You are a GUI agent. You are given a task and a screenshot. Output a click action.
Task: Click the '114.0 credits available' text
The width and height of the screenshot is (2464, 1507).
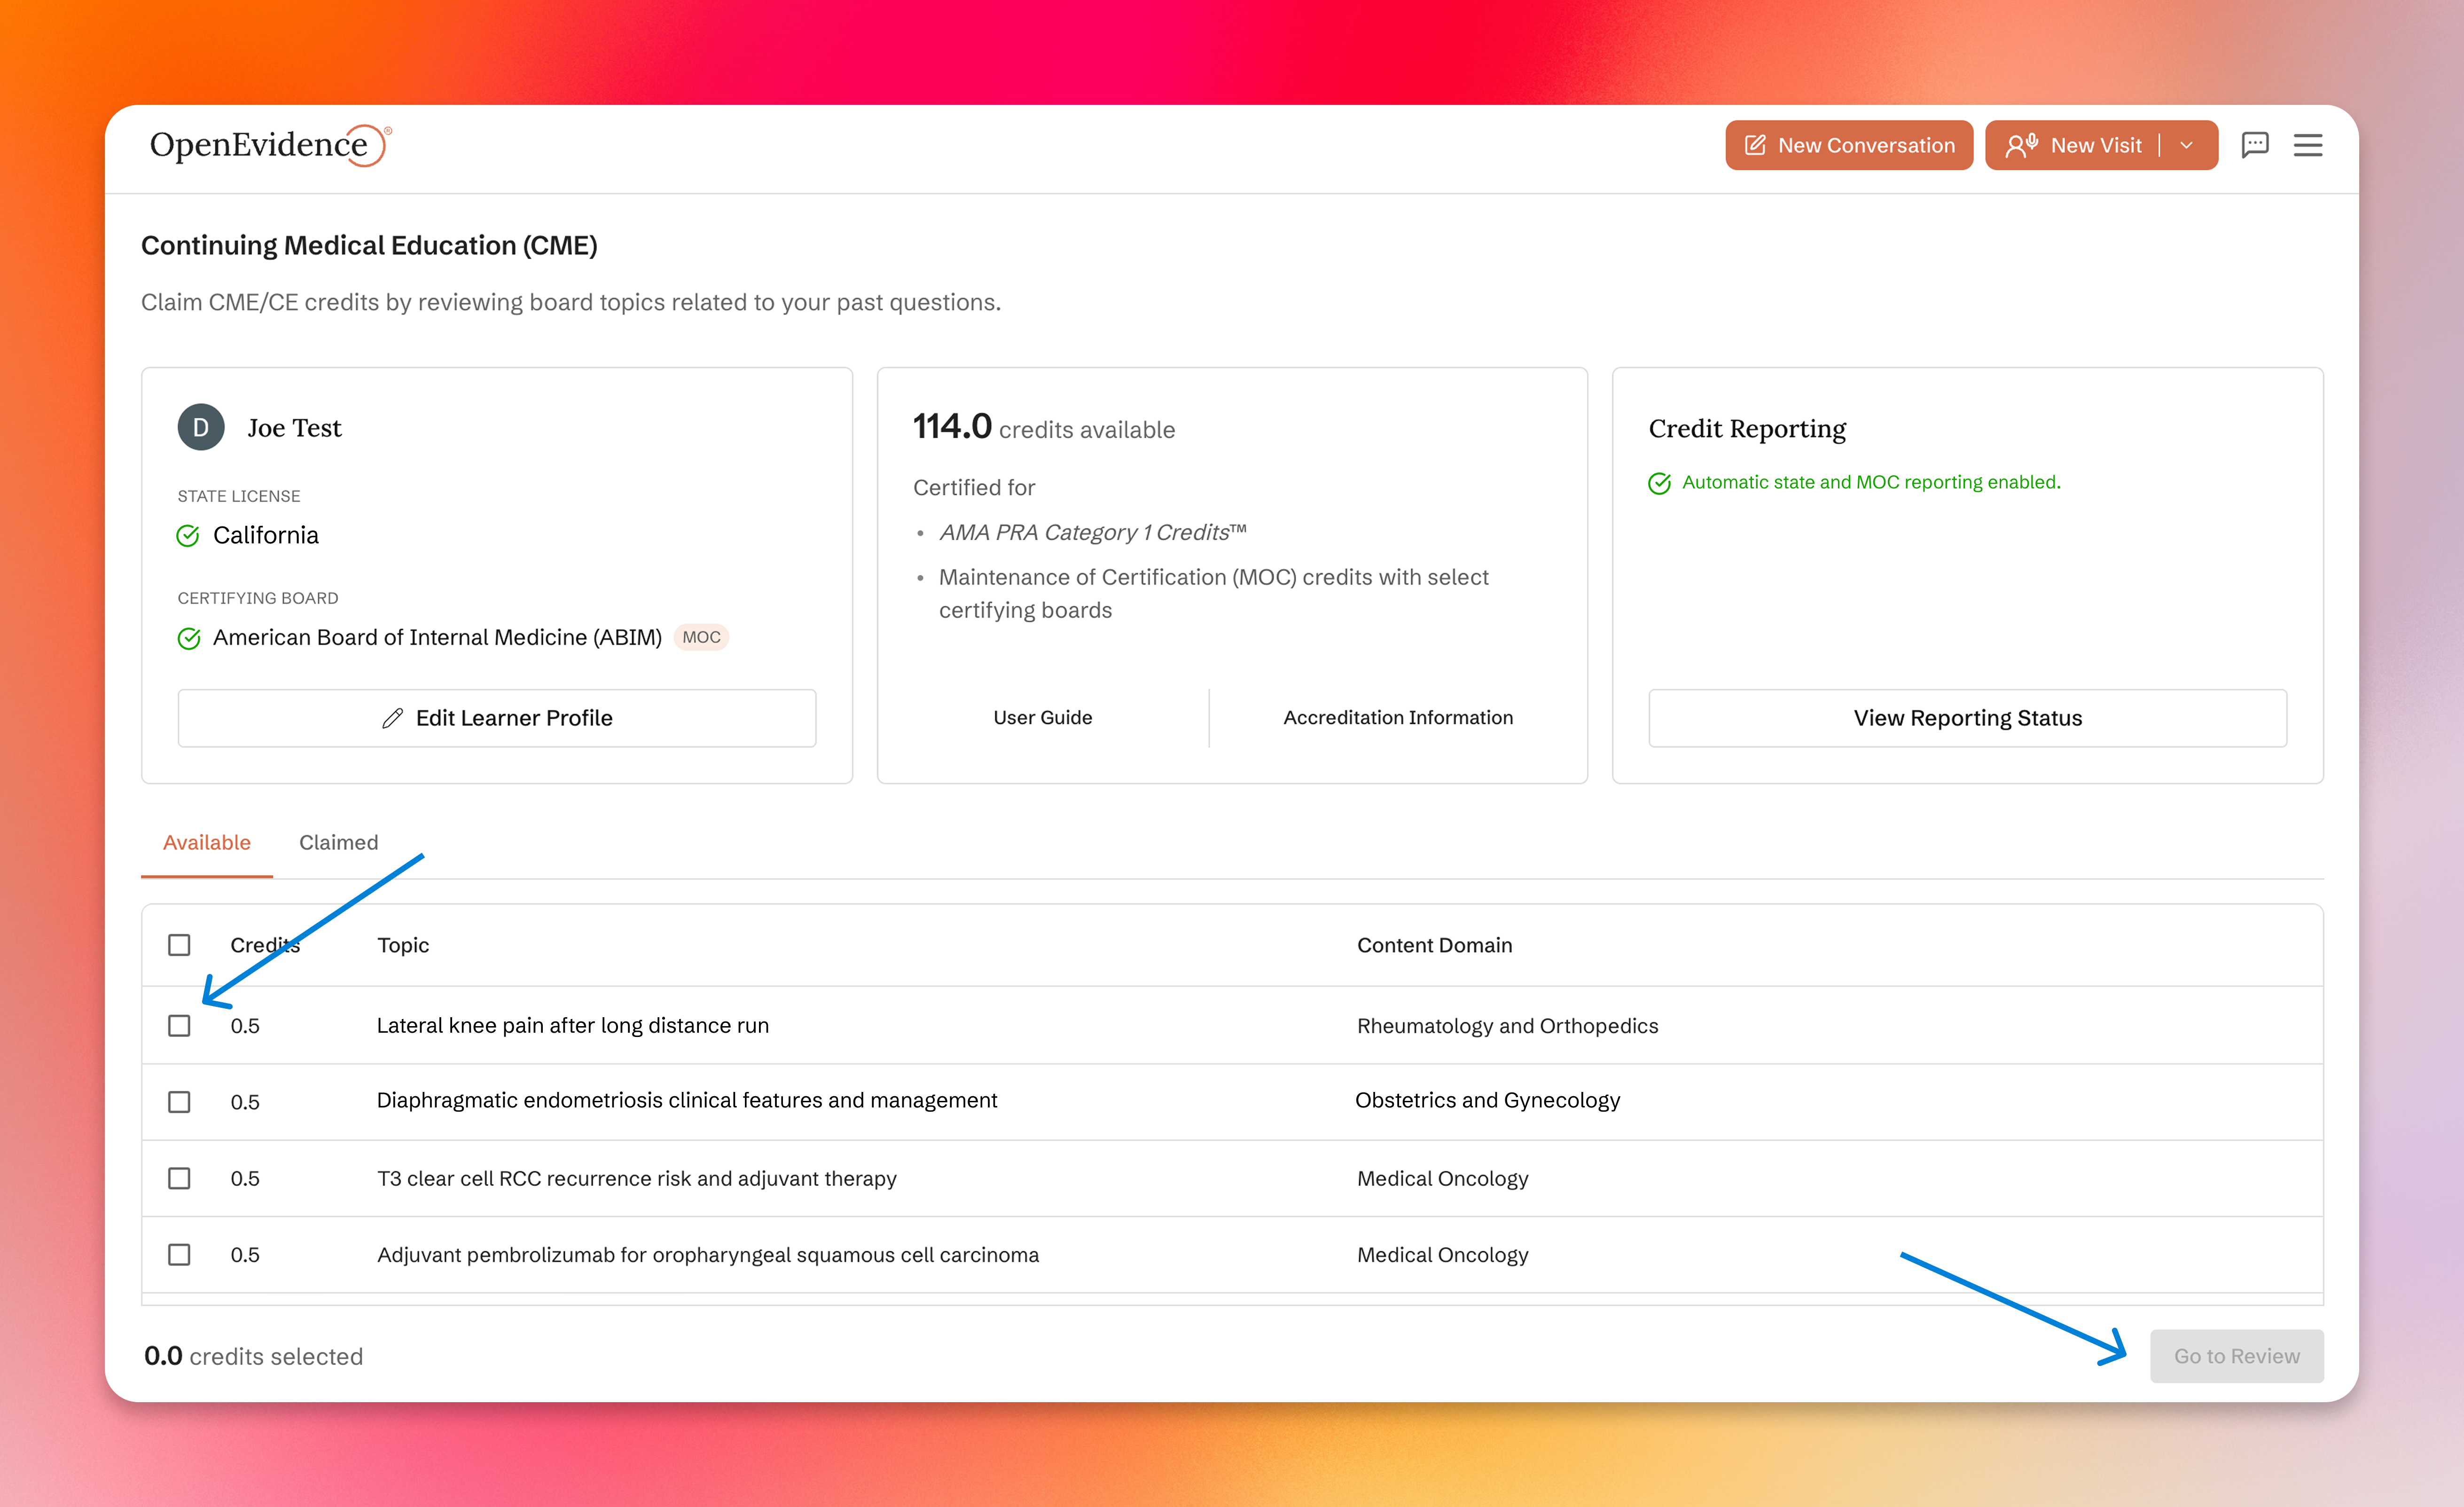[x=1044, y=427]
